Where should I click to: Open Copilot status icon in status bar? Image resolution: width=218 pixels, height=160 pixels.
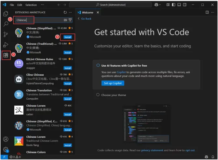click(x=206, y=157)
